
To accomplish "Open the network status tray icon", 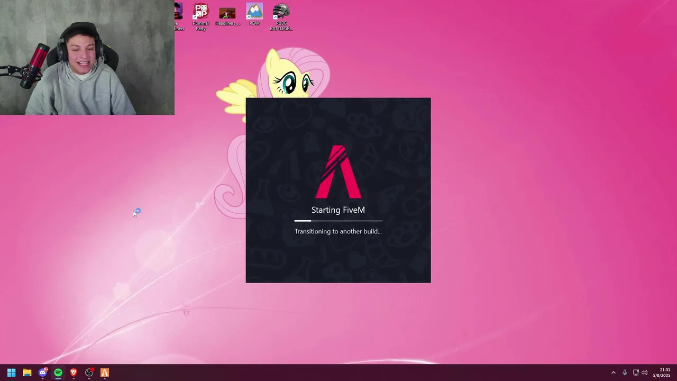I will 636,373.
